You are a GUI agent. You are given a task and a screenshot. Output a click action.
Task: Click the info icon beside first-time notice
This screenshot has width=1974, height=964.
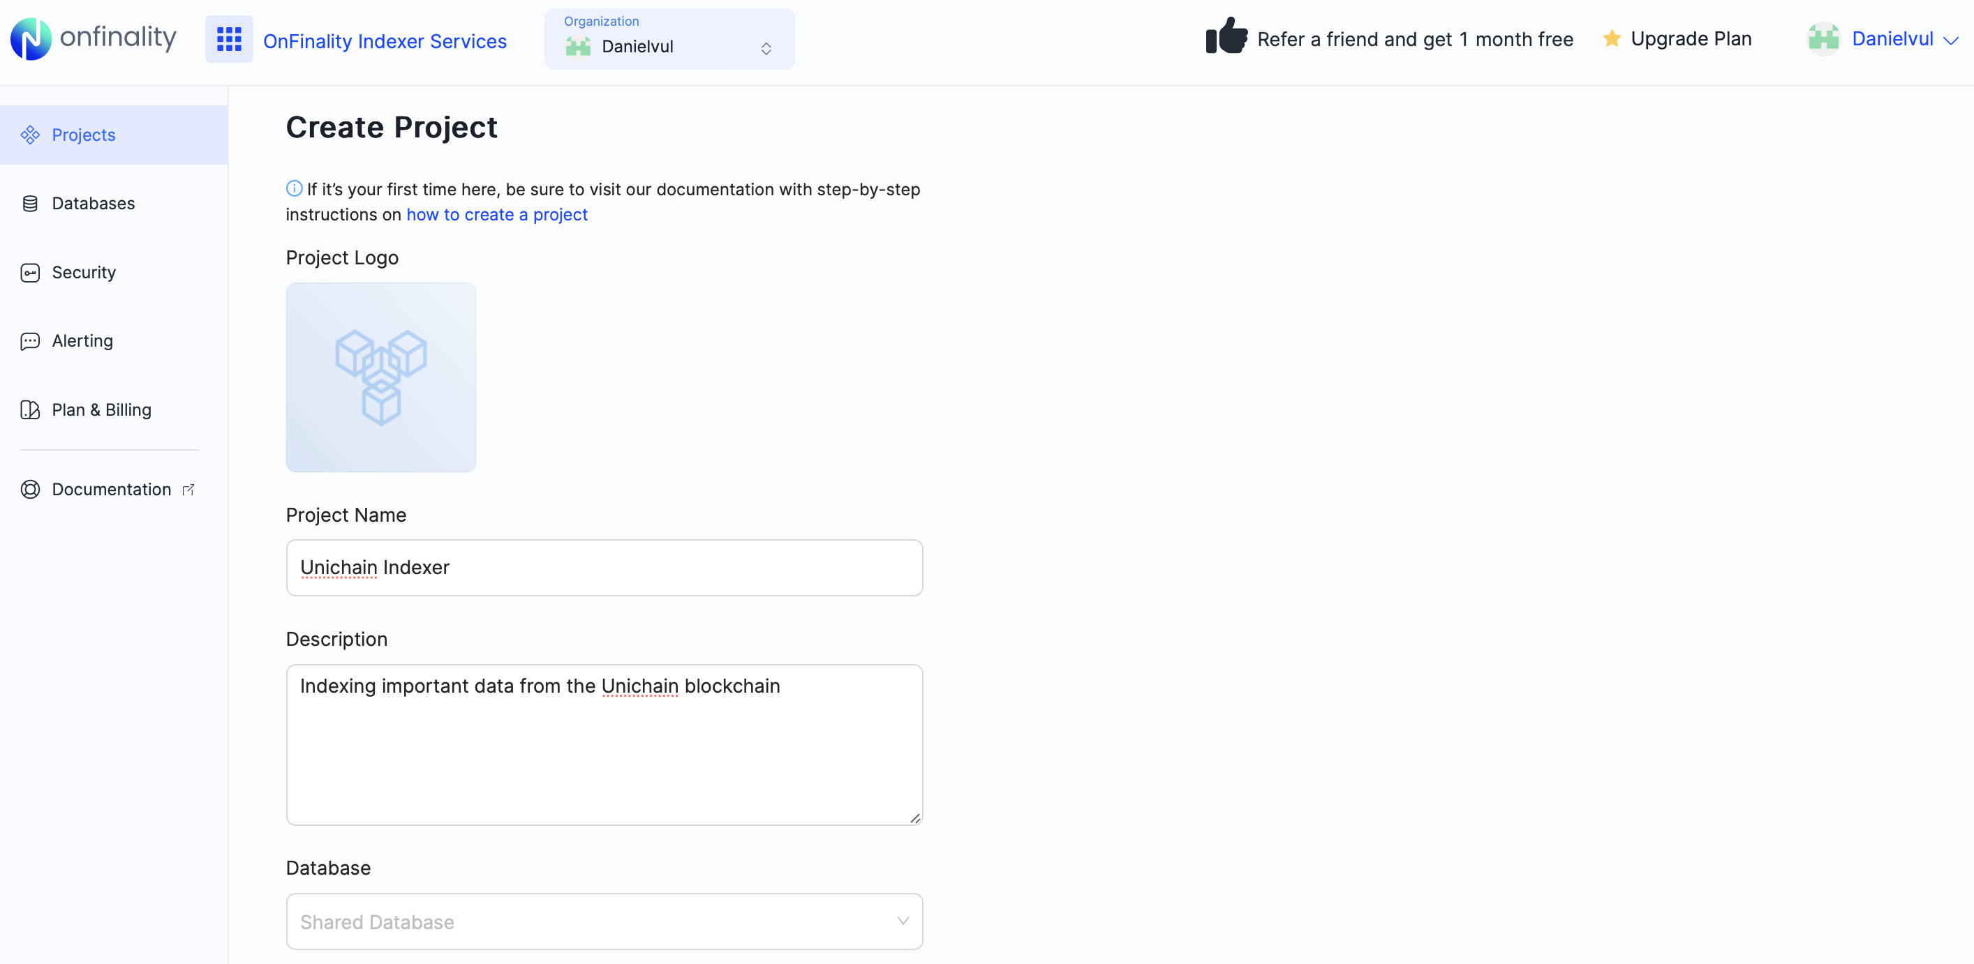click(x=295, y=188)
